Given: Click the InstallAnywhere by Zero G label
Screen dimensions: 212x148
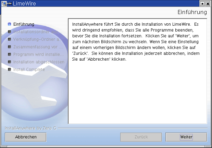Looking at the screenshot, I should tap(31, 128).
